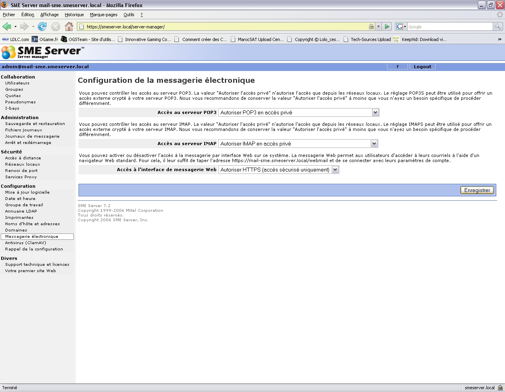The image size is (505, 392).
Task: Open the address bar history dropdown
Action: pos(378,26)
